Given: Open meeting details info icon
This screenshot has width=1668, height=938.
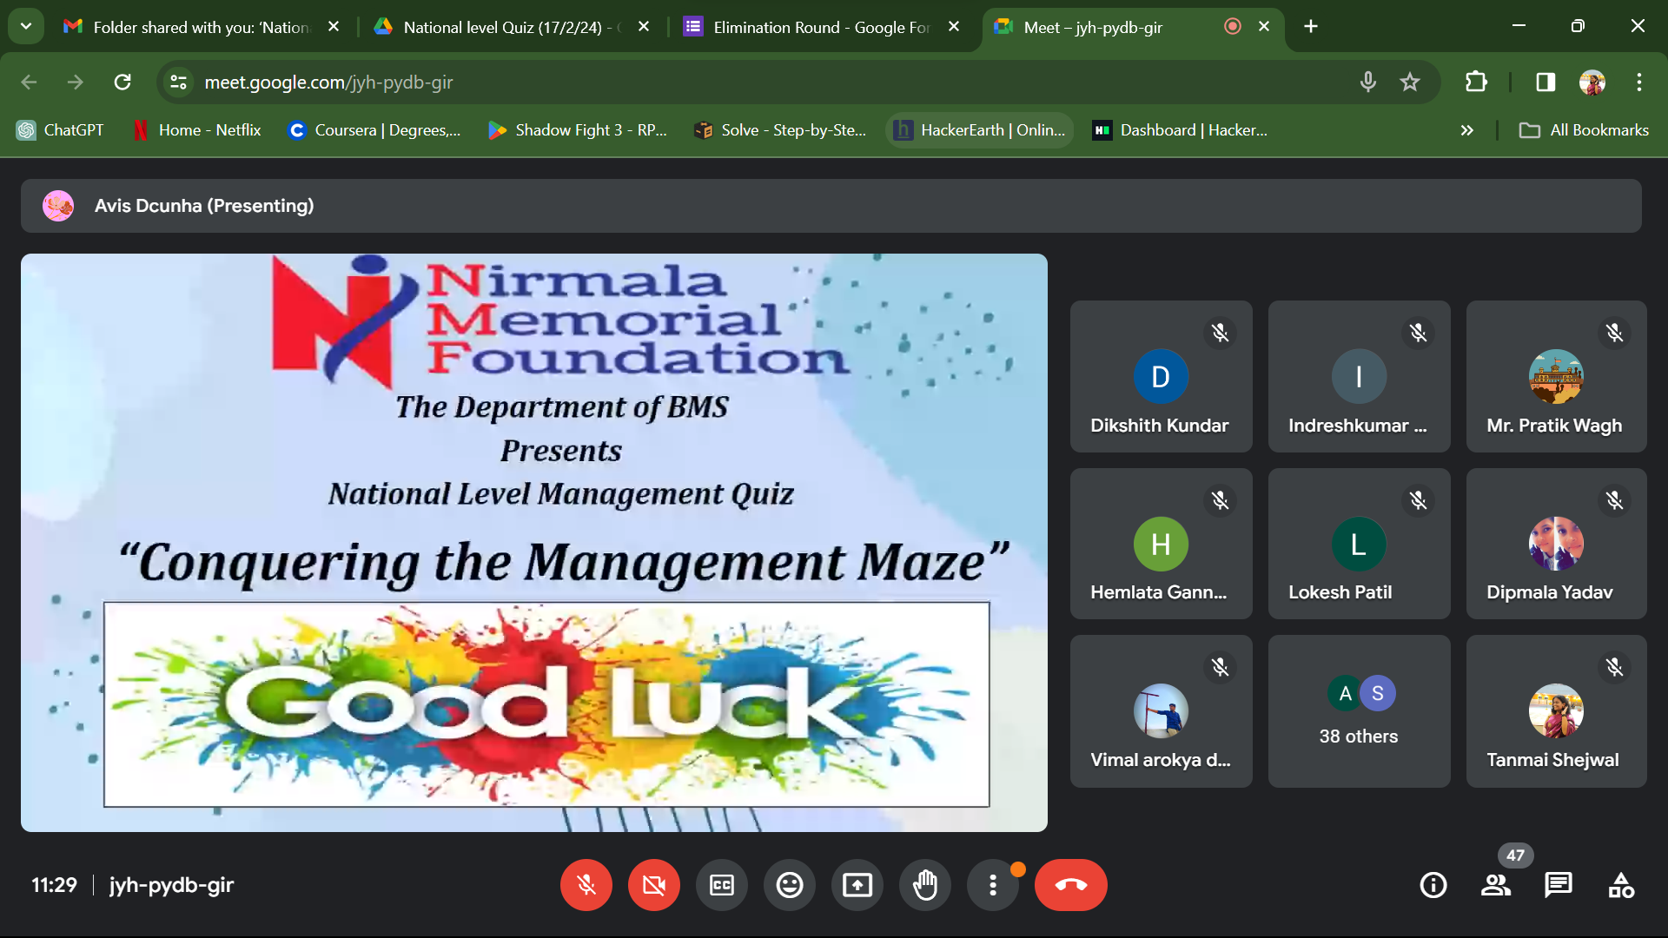Looking at the screenshot, I should pyautogui.click(x=1433, y=885).
